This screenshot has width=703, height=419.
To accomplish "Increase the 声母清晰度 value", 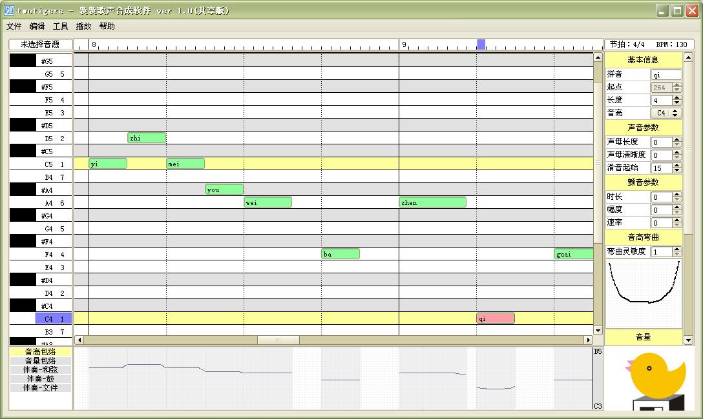I will 677,153.
